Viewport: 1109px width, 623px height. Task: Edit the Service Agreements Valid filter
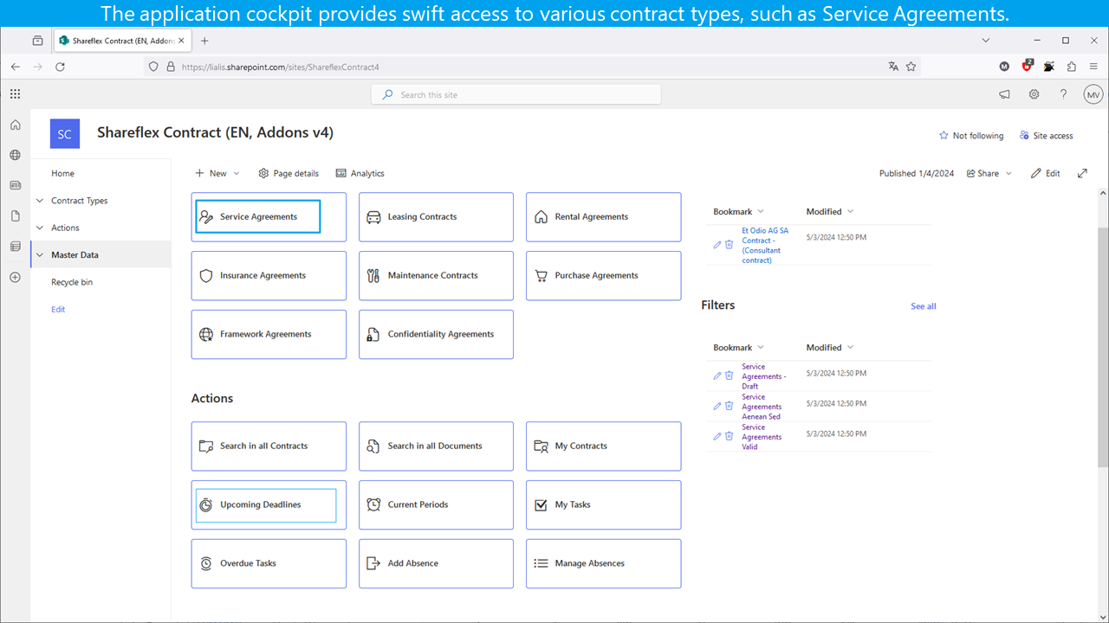(717, 436)
